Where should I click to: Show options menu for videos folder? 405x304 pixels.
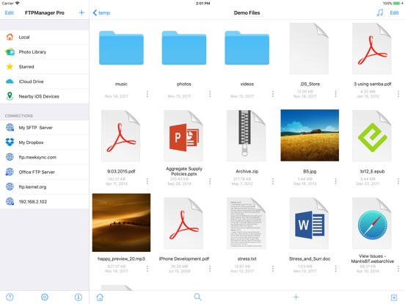[x=273, y=94]
